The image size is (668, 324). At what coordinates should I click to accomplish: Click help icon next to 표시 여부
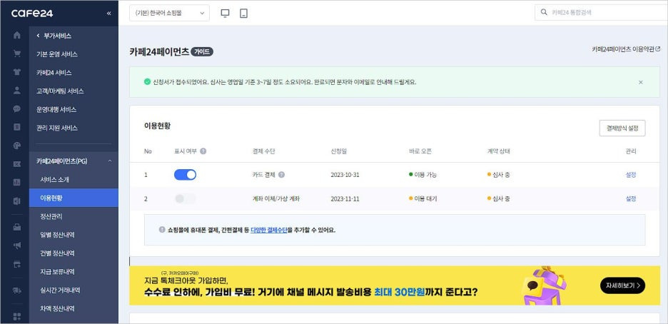click(203, 151)
